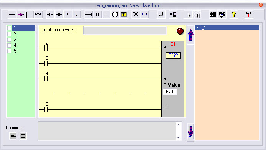This screenshot has height=150, width=266.
Task: Click the I2 contact on the rung
Action: coord(46,48)
